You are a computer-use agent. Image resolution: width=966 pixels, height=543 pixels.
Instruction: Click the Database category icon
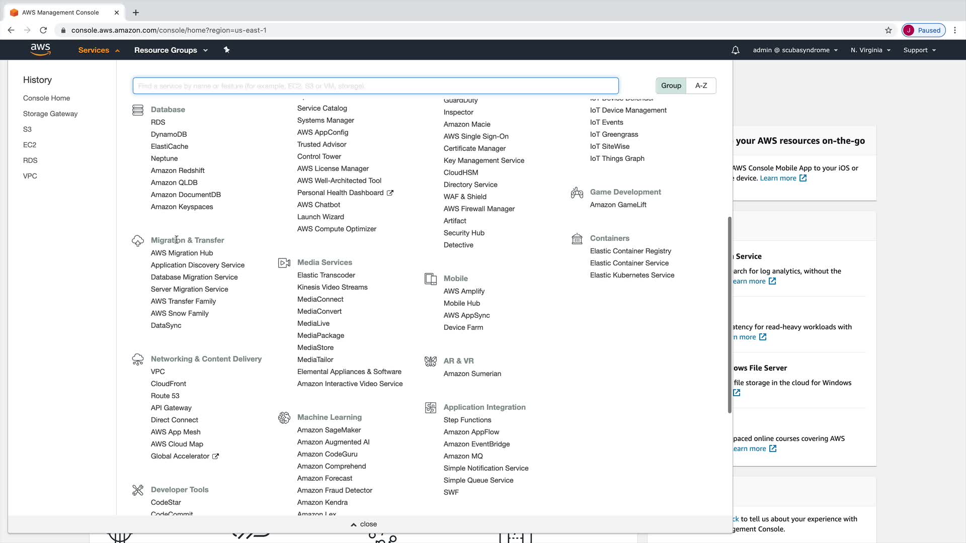click(x=137, y=110)
